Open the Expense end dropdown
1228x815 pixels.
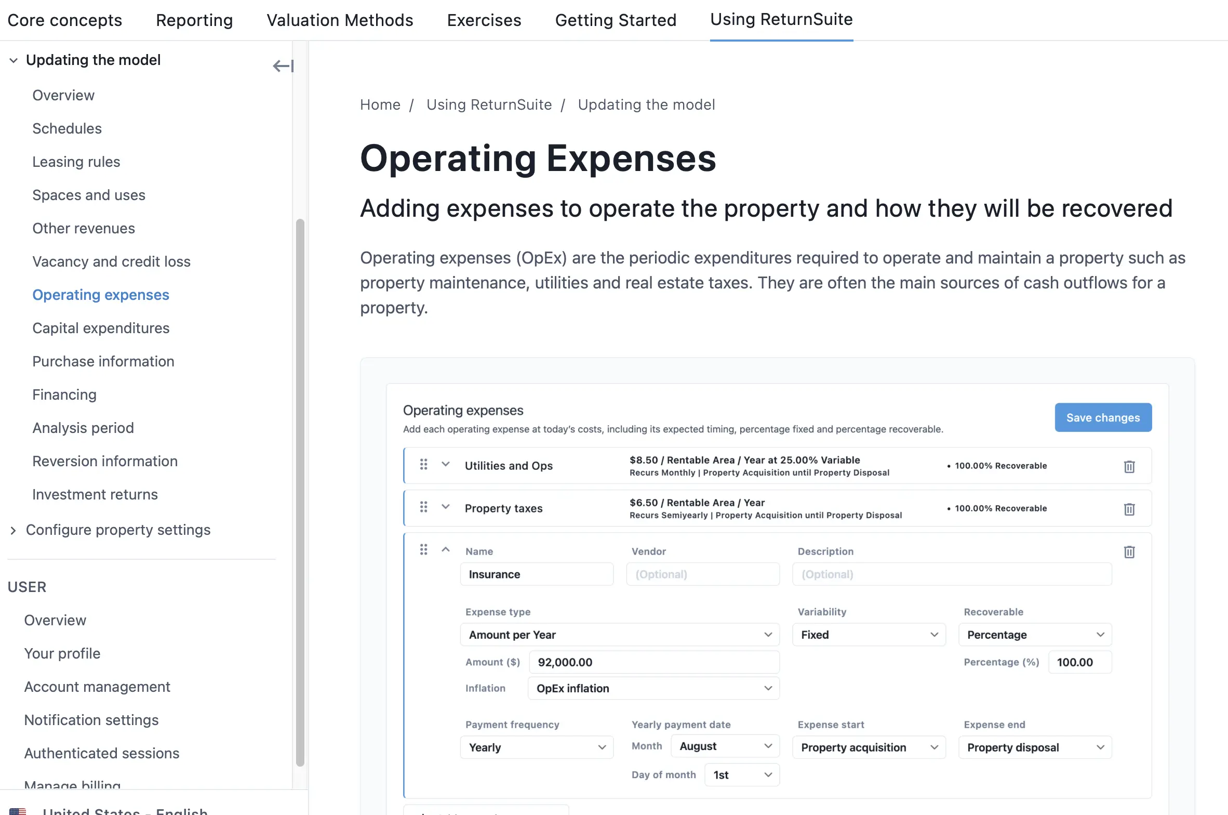(x=1035, y=747)
